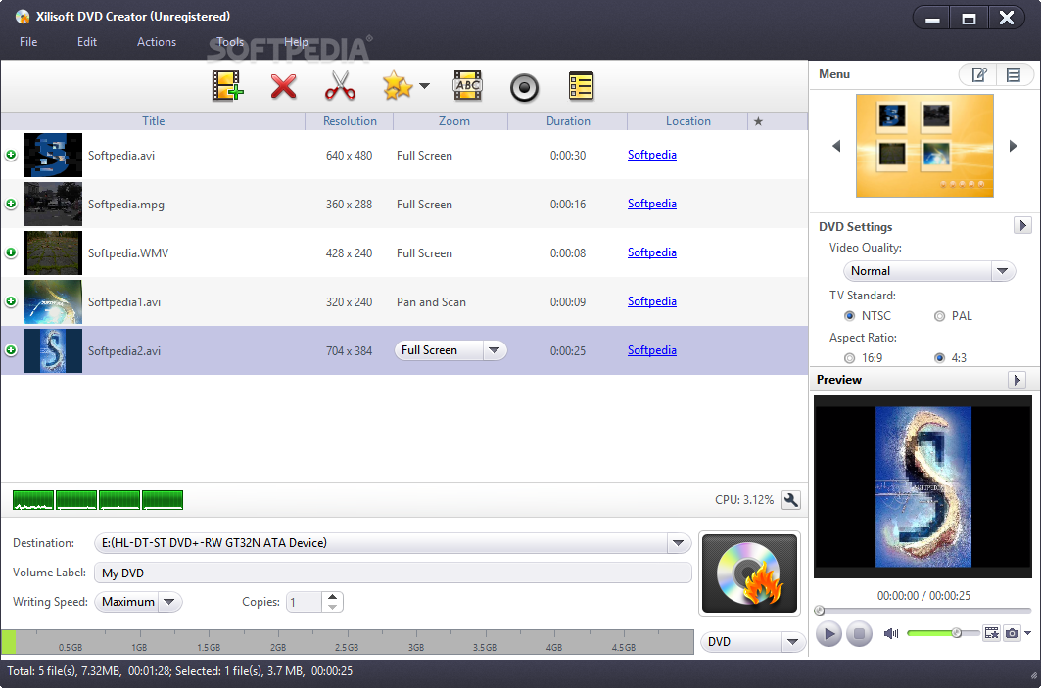Click green plus icon for Softpedia2.avi
Viewport: 1041px width, 688px height.
pos(11,350)
